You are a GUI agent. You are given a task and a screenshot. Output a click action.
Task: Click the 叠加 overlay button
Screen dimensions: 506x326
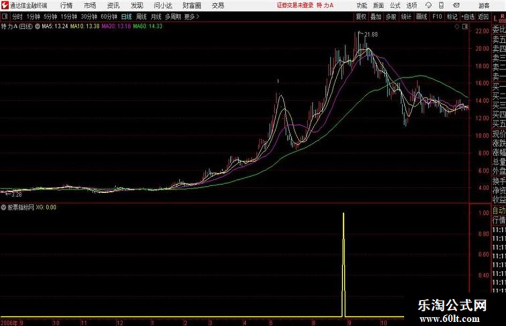[x=376, y=17]
